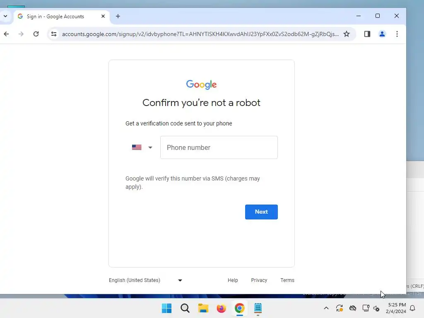This screenshot has height=318, width=424.
Task: Reload the page with the refresh icon
Action: click(36, 34)
